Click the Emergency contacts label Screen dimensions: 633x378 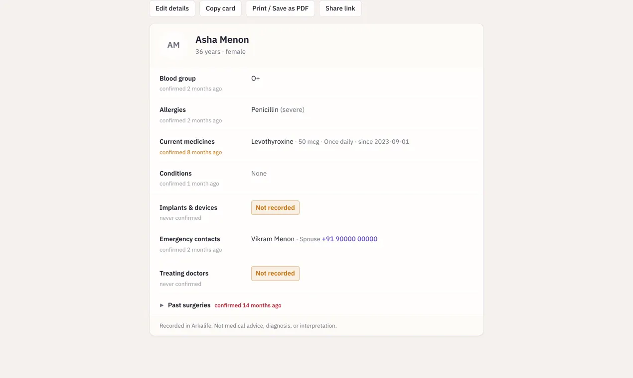189,239
